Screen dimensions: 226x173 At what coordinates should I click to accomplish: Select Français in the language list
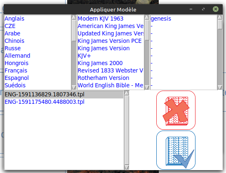coord(16,70)
